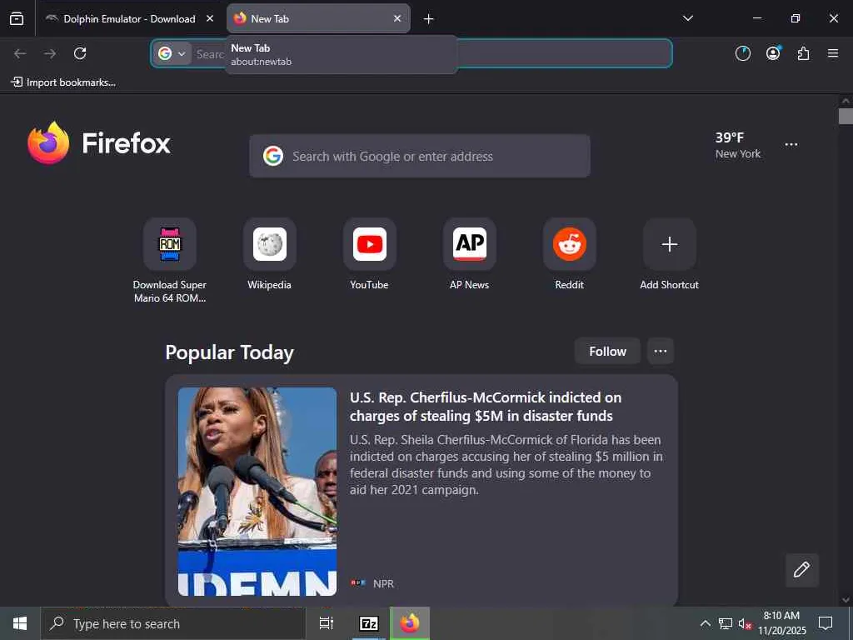Viewport: 853px width, 640px height.
Task: Open the Windows Start menu
Action: pyautogui.click(x=20, y=623)
